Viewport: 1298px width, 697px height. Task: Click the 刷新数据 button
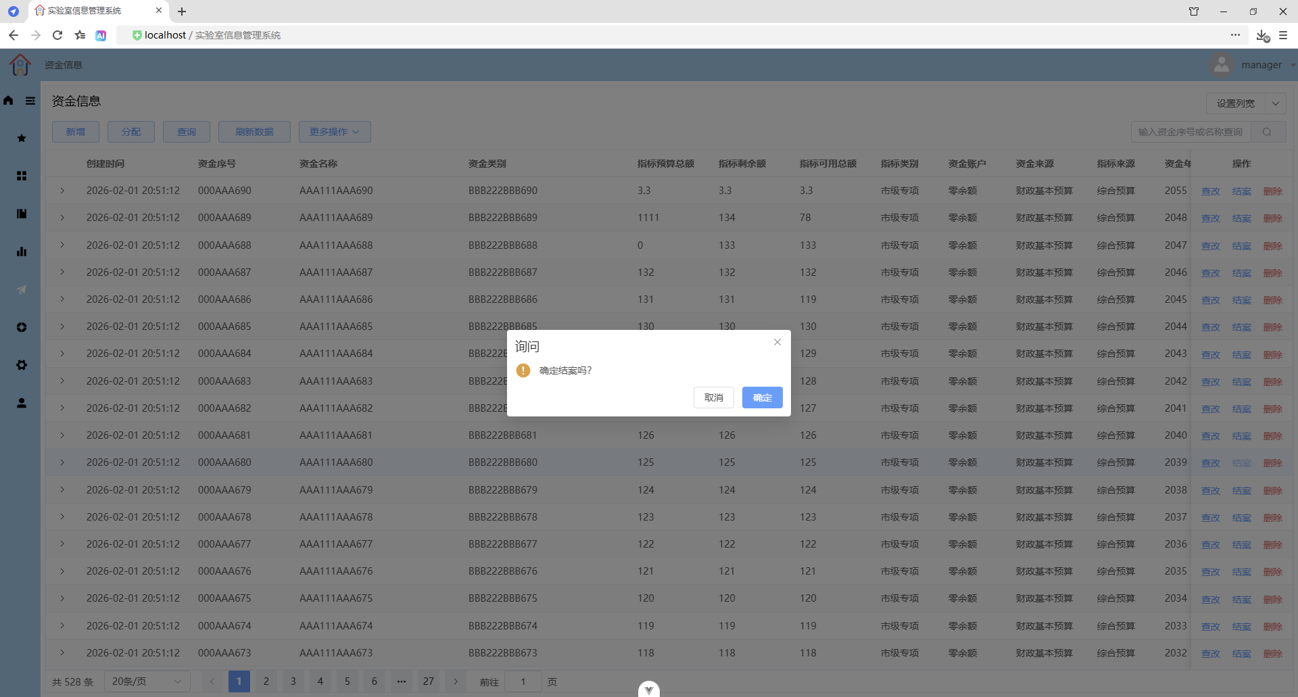click(254, 132)
